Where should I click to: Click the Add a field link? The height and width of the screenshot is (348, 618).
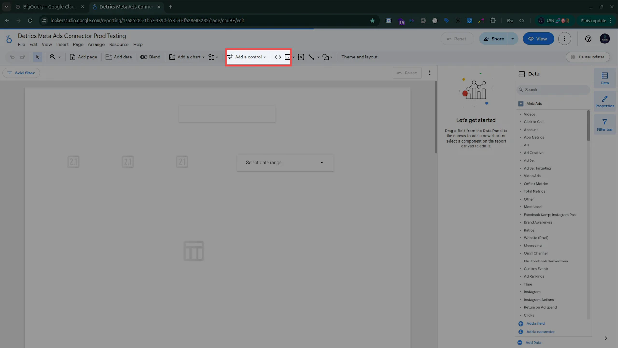pyautogui.click(x=534, y=323)
